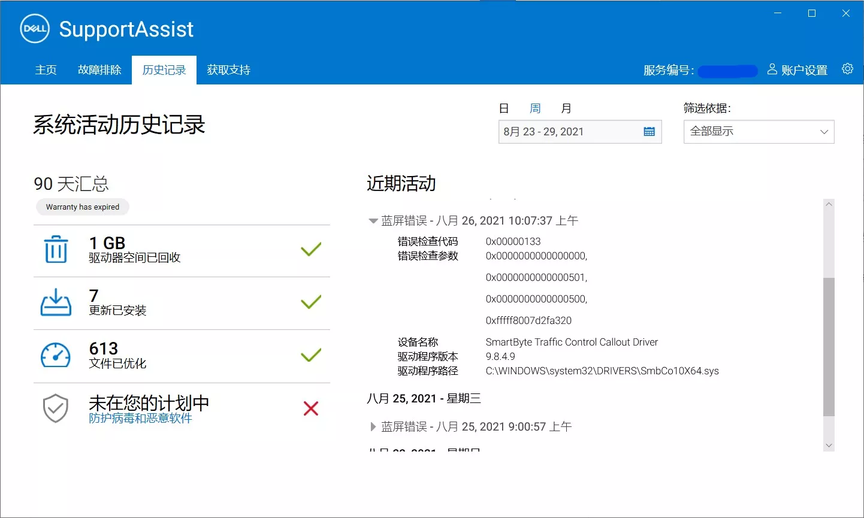Click the 613 文件已优化 text
The width and height of the screenshot is (864, 518).
(x=117, y=355)
